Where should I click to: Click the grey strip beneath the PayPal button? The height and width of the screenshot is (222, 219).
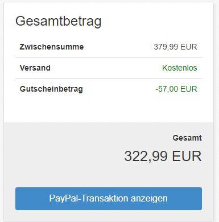[109, 215]
